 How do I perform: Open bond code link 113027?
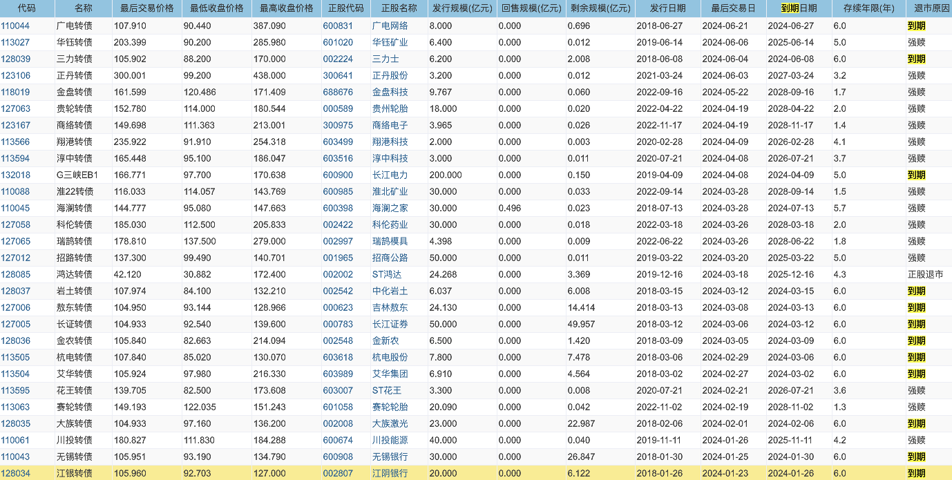[x=15, y=42]
